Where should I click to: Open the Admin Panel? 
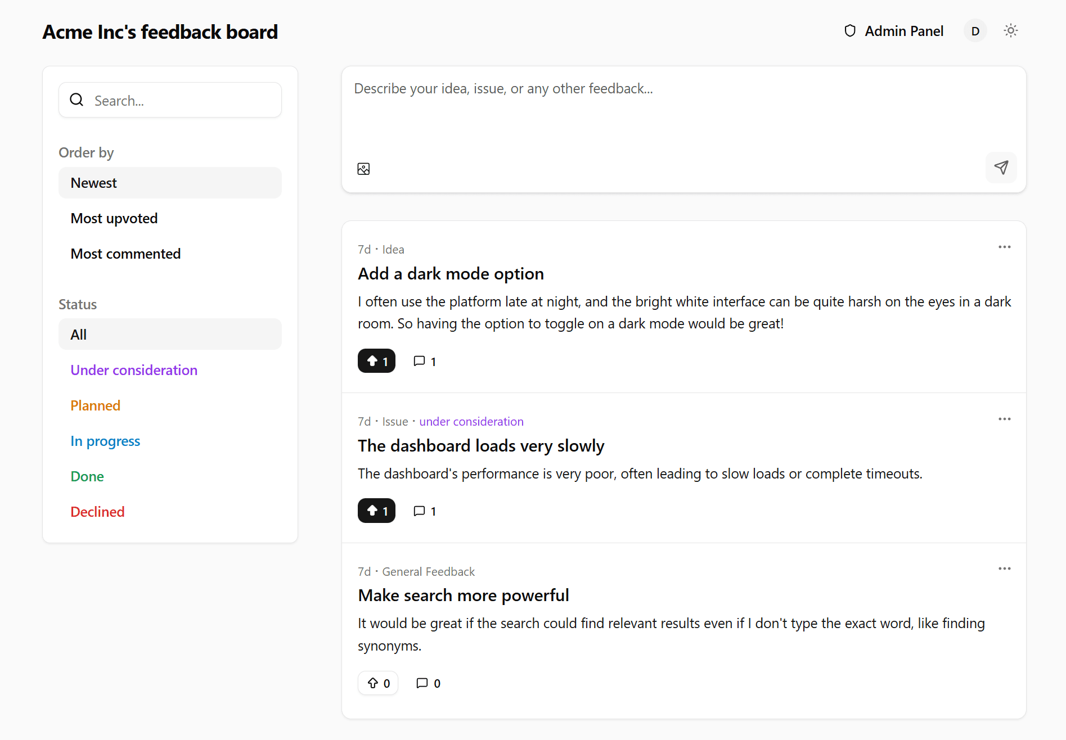[904, 31]
